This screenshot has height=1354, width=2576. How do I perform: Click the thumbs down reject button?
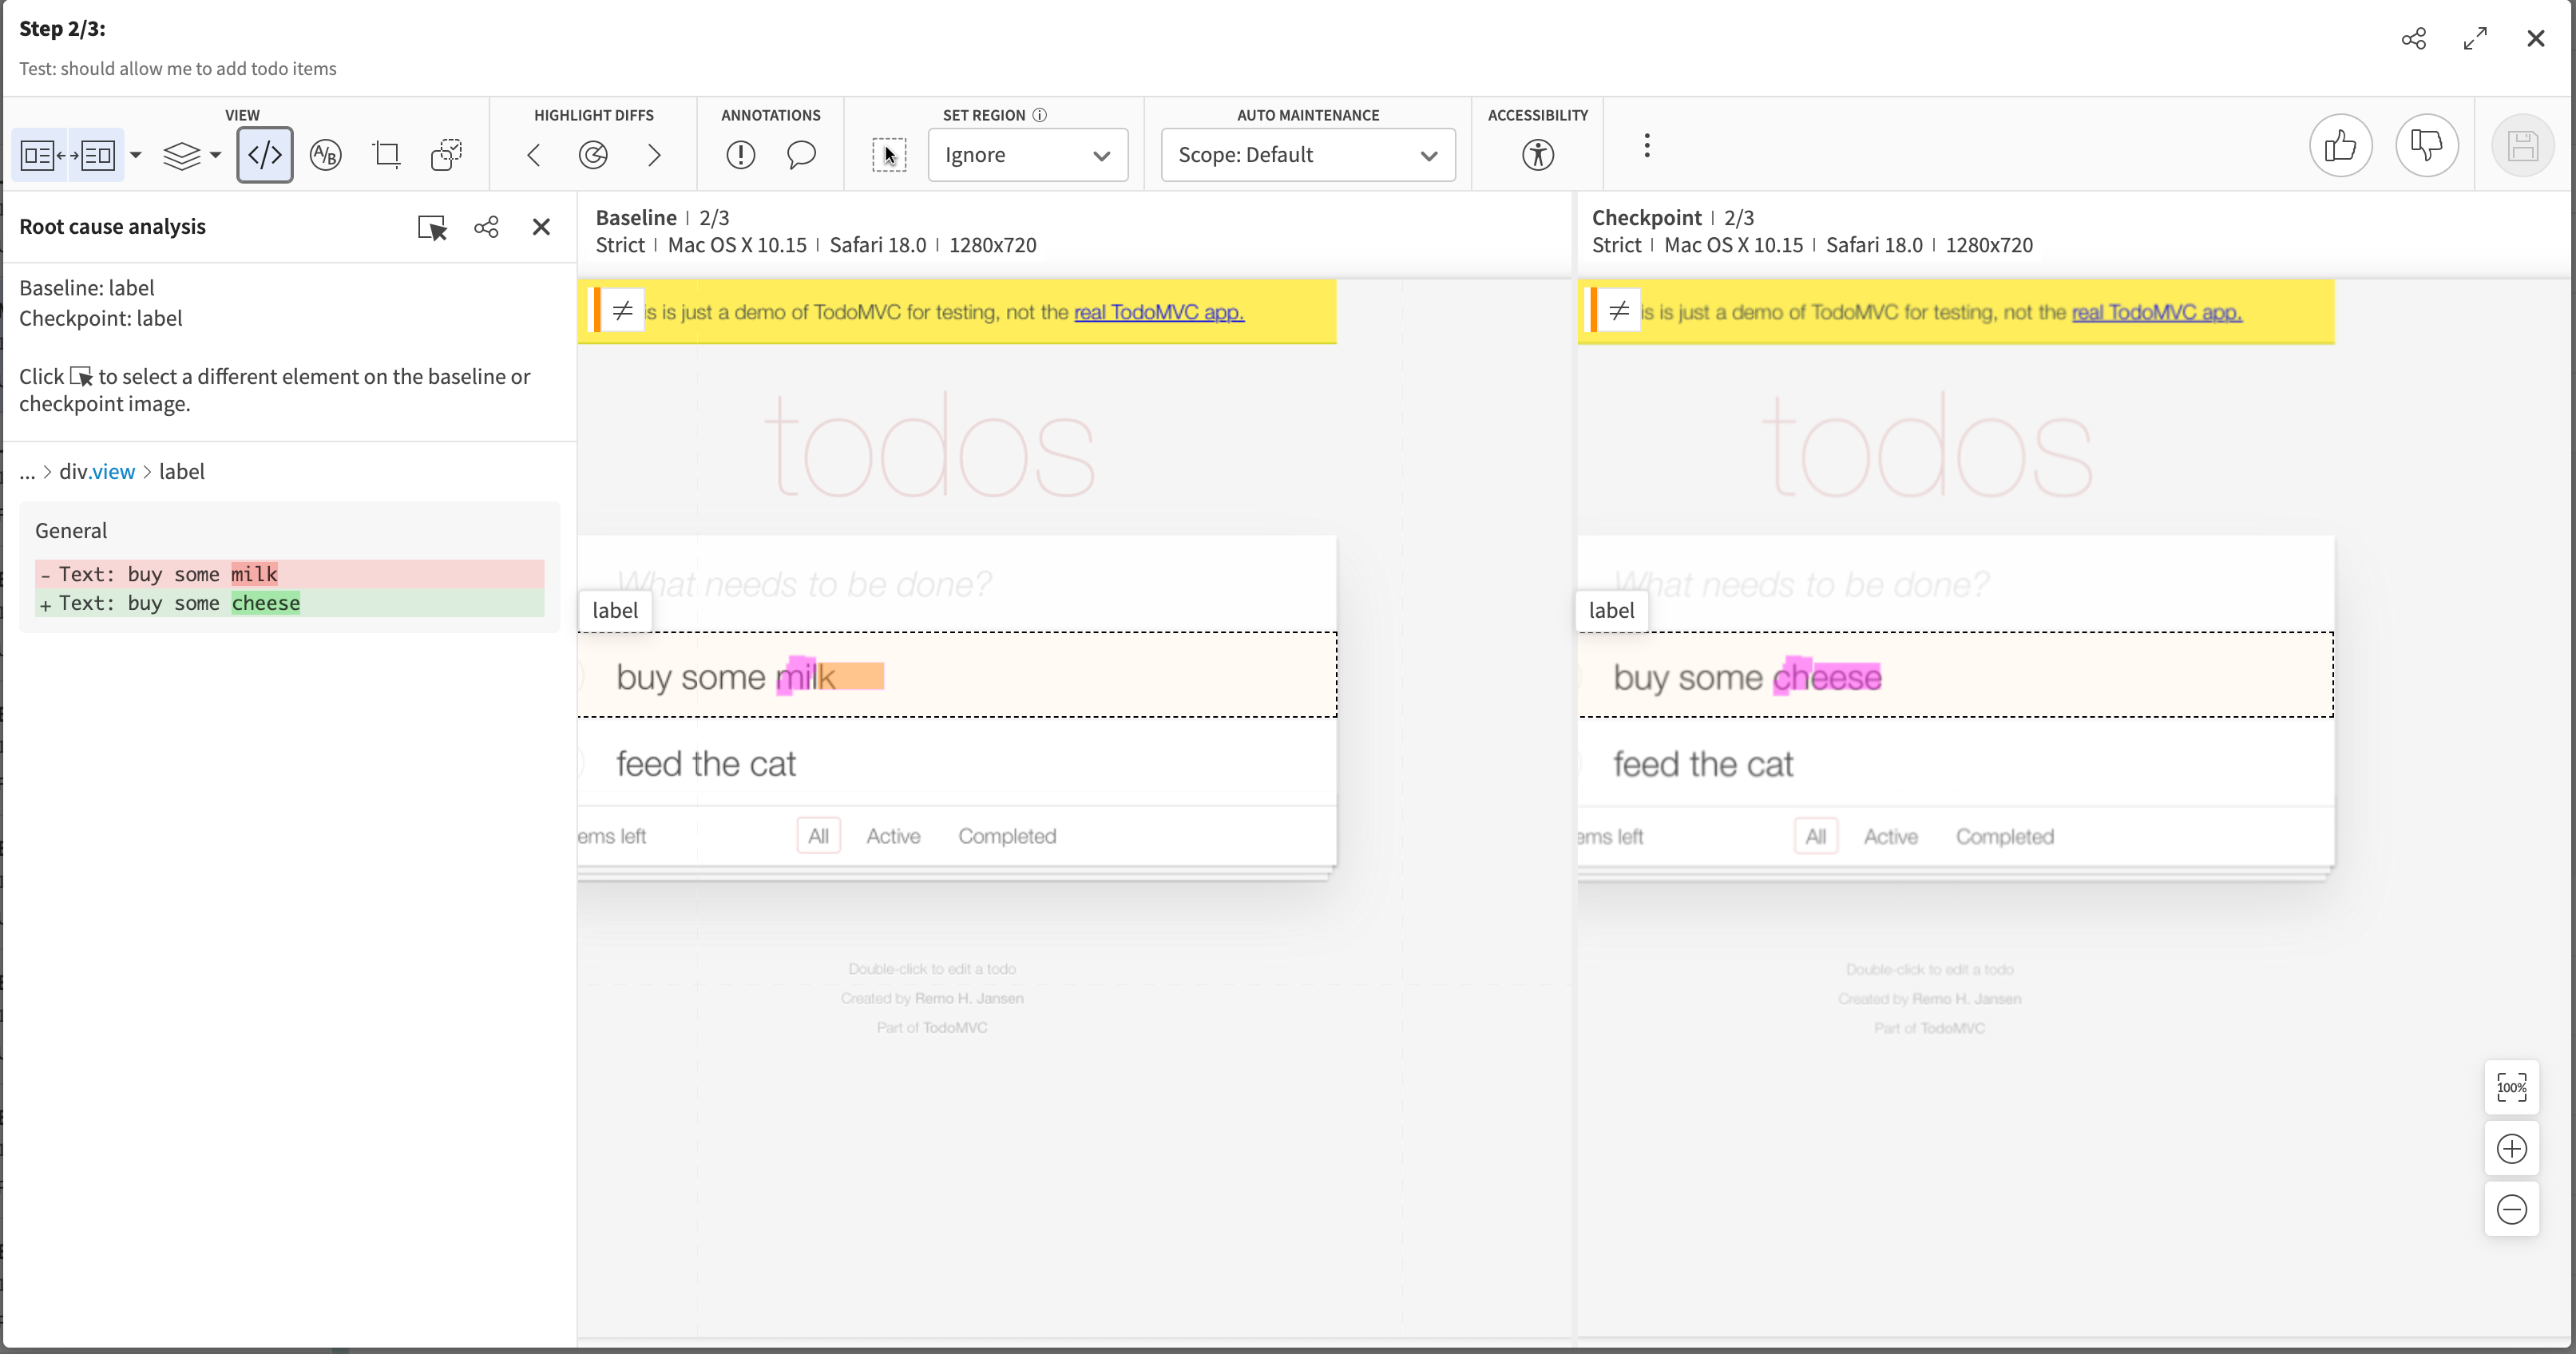2426,145
